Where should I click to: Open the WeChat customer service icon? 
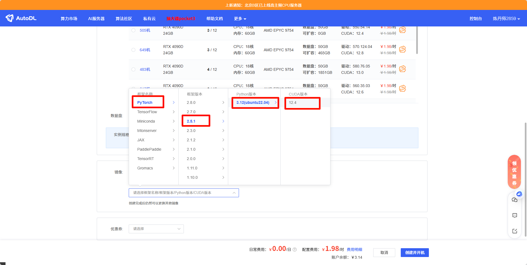coord(514,200)
